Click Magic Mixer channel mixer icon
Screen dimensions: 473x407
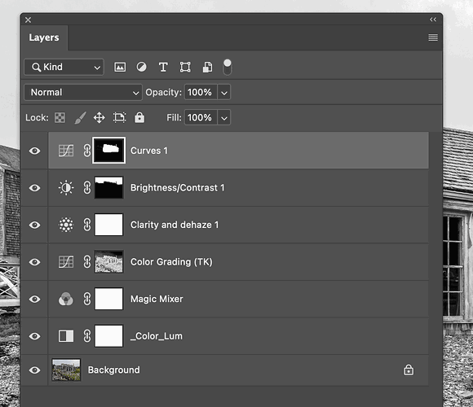click(x=66, y=299)
